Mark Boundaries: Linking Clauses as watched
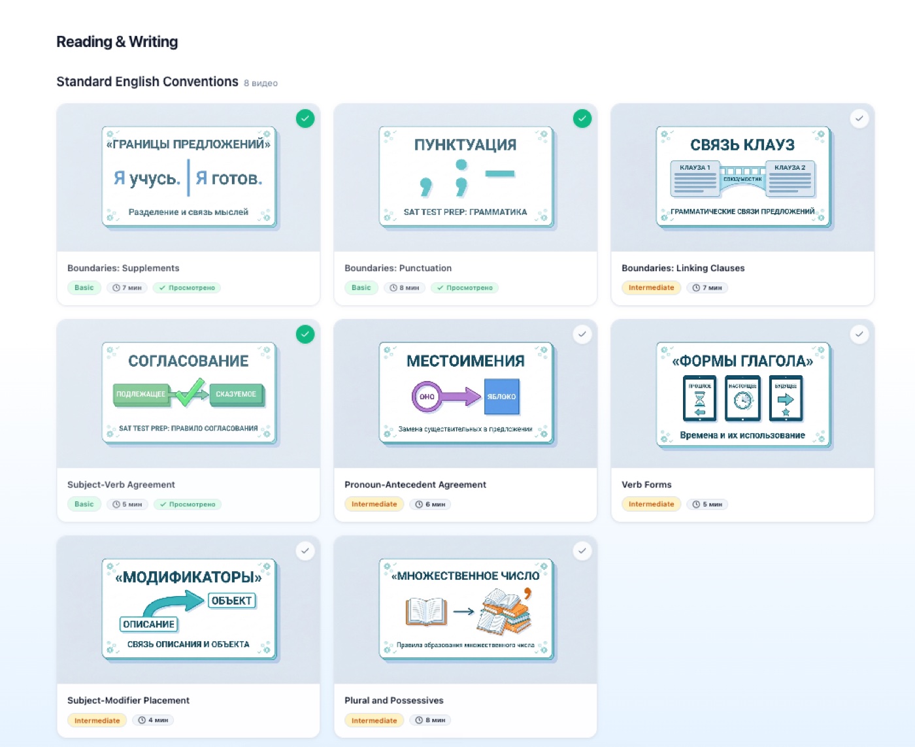The width and height of the screenshot is (915, 747). coord(859,118)
